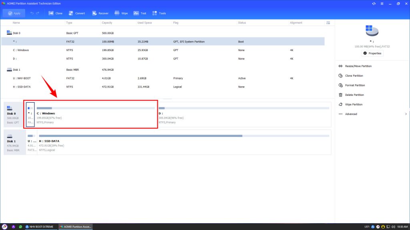This screenshot has width=410, height=230.
Task: Open the Convert menu
Action: (x=77, y=13)
